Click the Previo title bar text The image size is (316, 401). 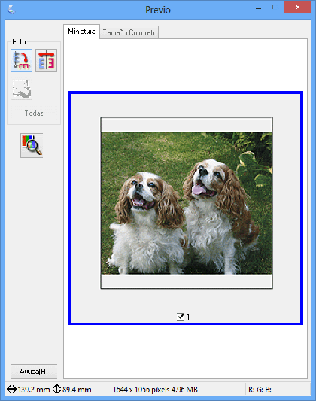pyautogui.click(x=158, y=10)
